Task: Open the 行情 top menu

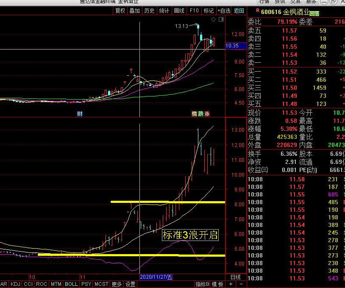Action: [264, 2]
